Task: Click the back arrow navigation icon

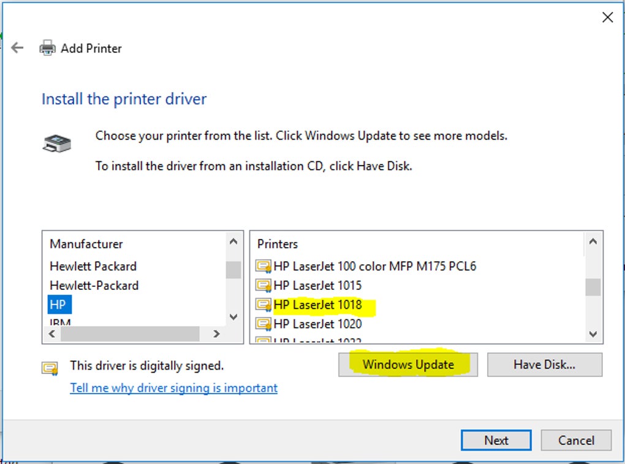Action: (17, 47)
